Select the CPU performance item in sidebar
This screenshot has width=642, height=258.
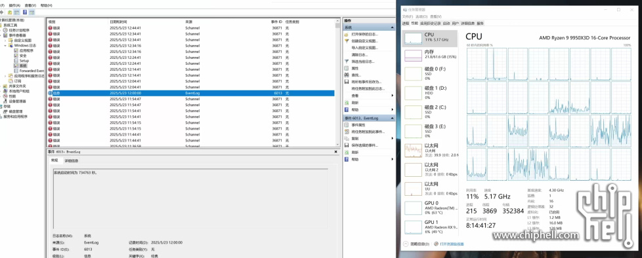pos(429,38)
